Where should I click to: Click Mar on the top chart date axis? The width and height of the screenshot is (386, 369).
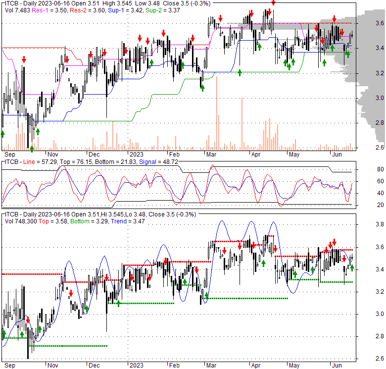pos(211,155)
